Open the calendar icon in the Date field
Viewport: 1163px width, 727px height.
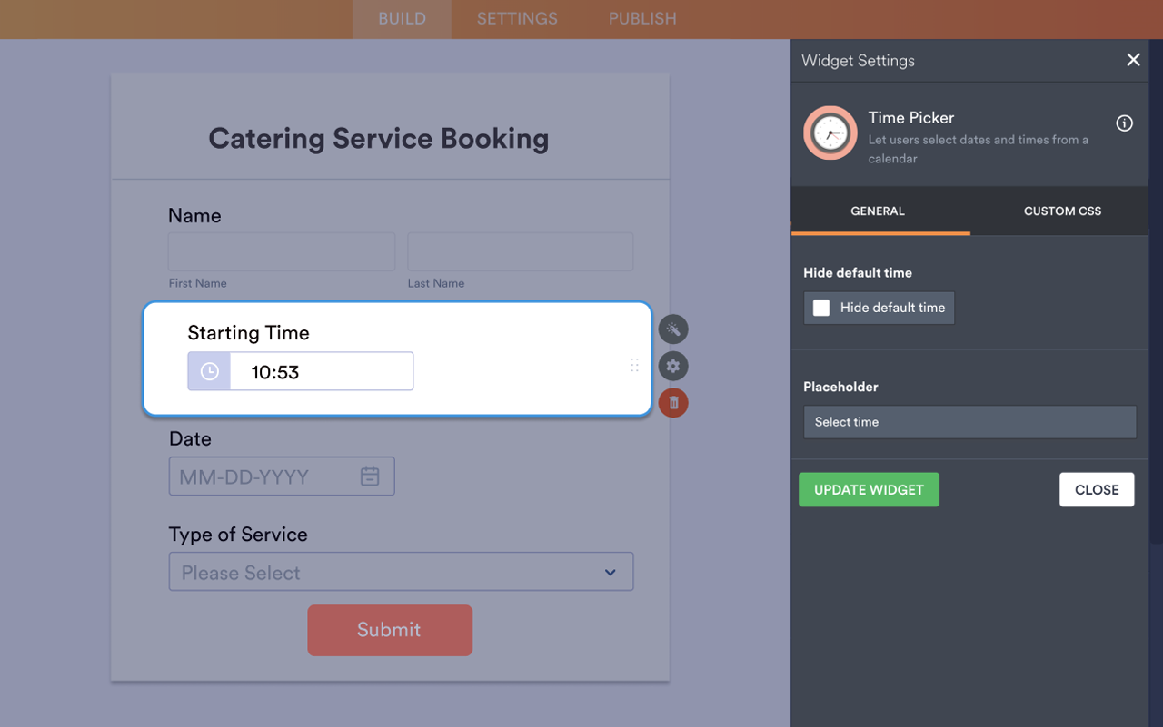click(370, 476)
